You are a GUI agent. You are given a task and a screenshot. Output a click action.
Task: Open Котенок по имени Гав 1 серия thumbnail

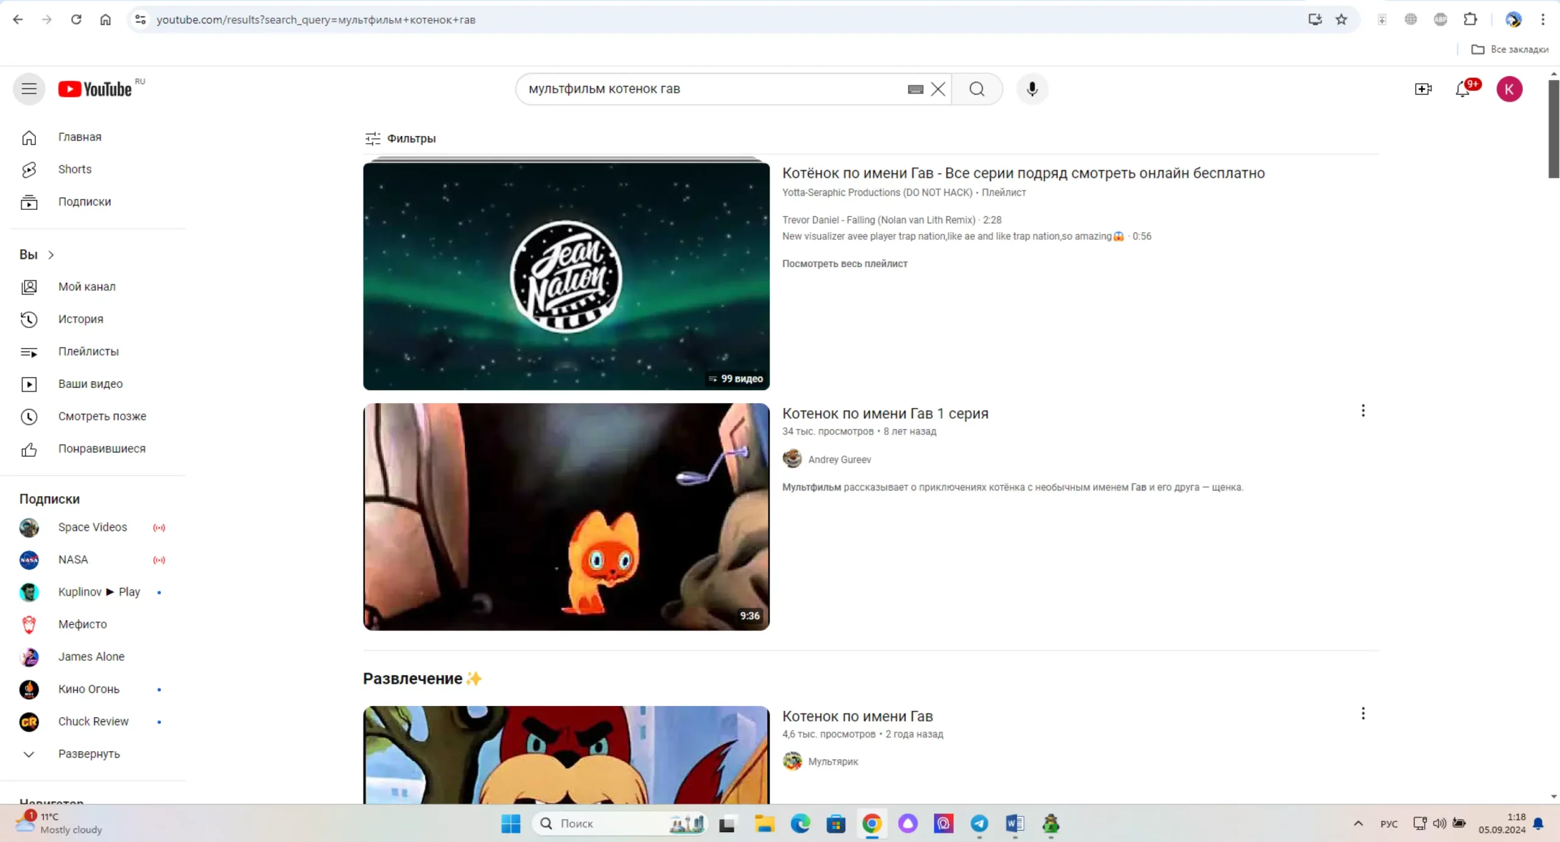pos(565,516)
